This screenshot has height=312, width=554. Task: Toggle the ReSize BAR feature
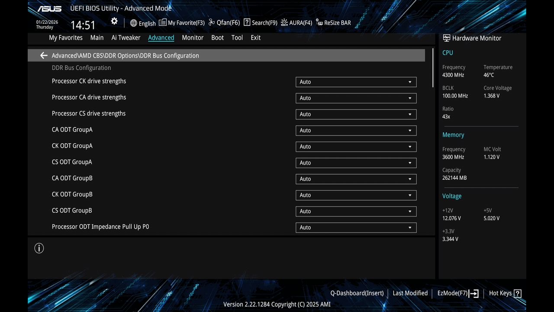(333, 23)
